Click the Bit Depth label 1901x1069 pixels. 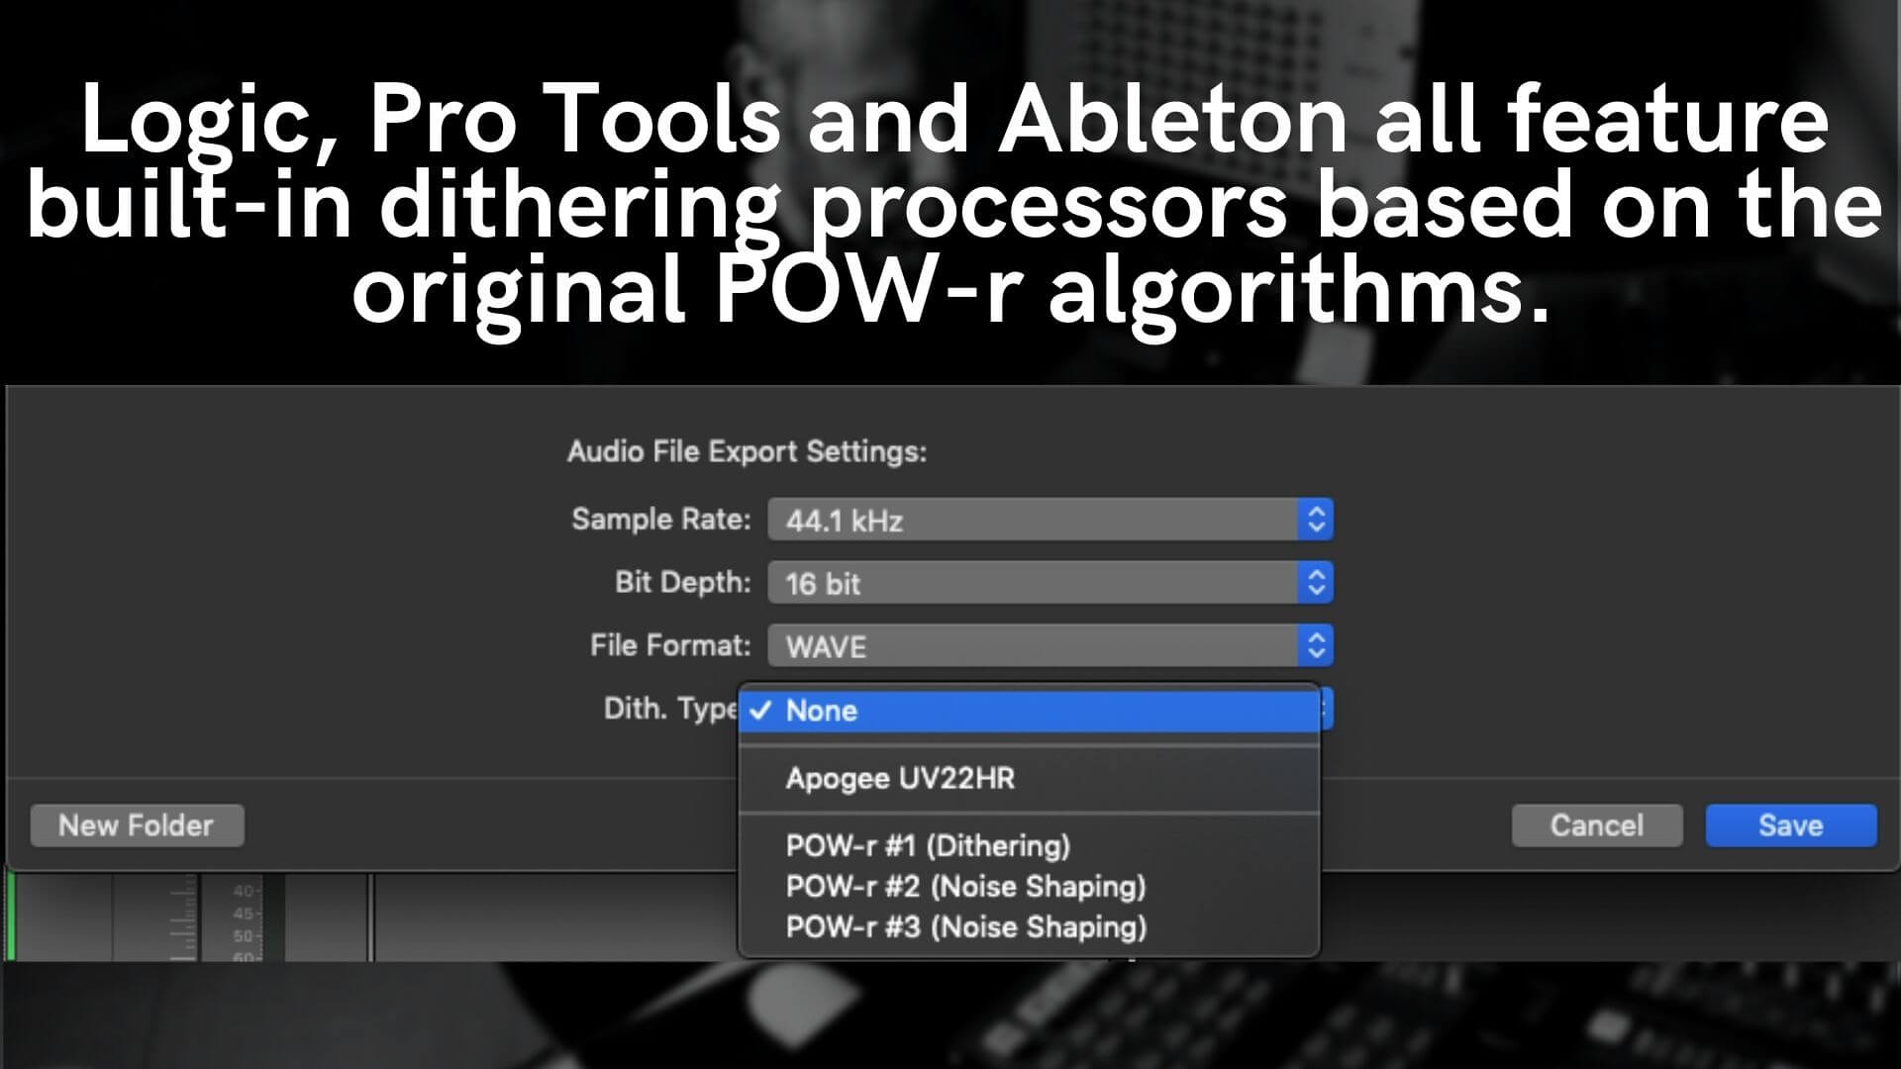pos(682,582)
